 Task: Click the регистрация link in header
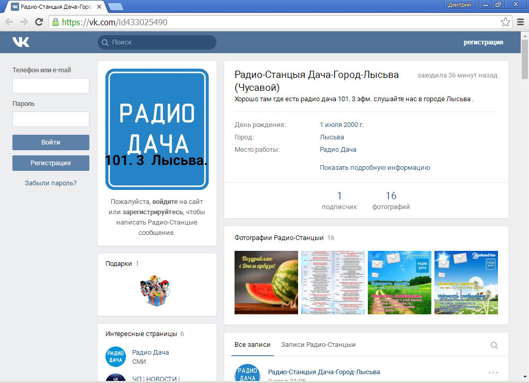(483, 42)
